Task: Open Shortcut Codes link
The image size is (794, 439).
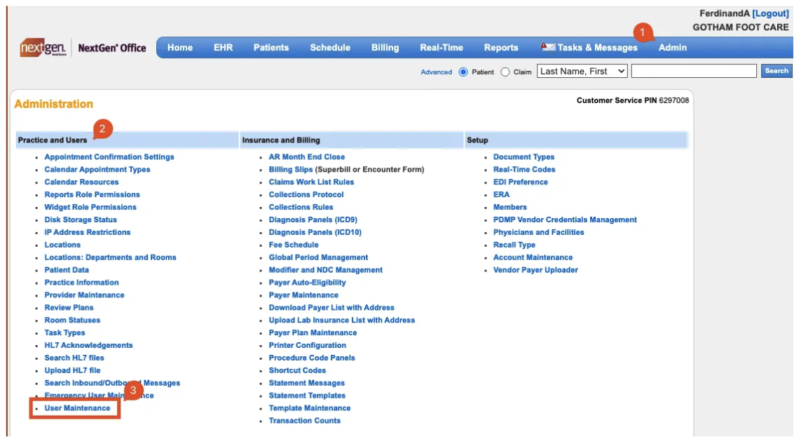Action: pos(297,370)
